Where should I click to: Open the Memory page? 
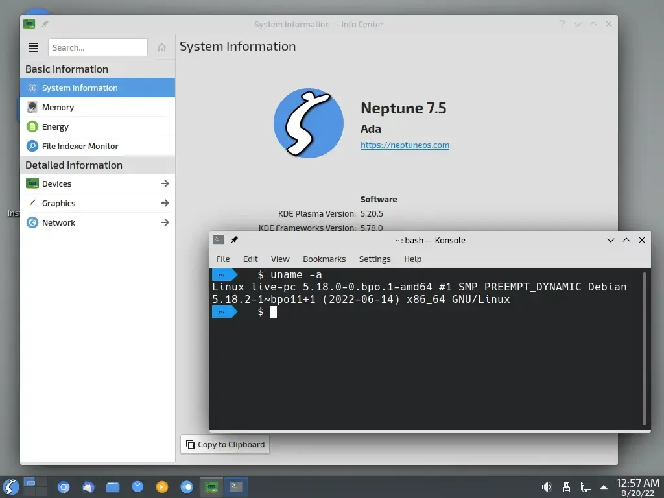[97, 107]
